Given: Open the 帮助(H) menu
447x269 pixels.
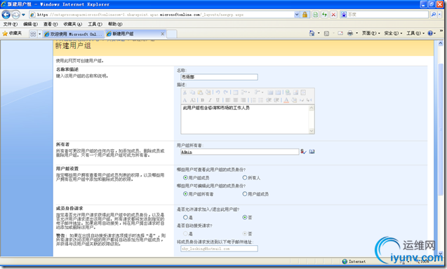Looking at the screenshot, I should (115, 25).
